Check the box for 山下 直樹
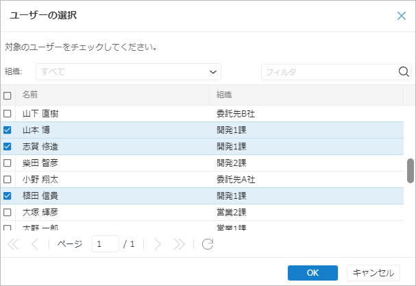 [8, 113]
